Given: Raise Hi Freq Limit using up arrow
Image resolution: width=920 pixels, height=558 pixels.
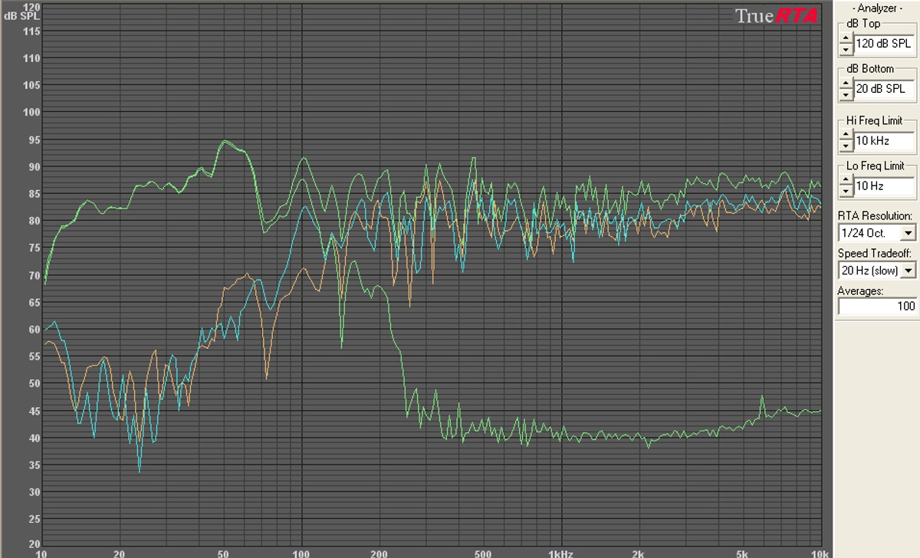Looking at the screenshot, I should coord(846,136).
